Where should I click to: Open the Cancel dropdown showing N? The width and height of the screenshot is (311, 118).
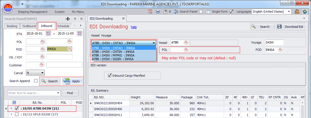42,73
